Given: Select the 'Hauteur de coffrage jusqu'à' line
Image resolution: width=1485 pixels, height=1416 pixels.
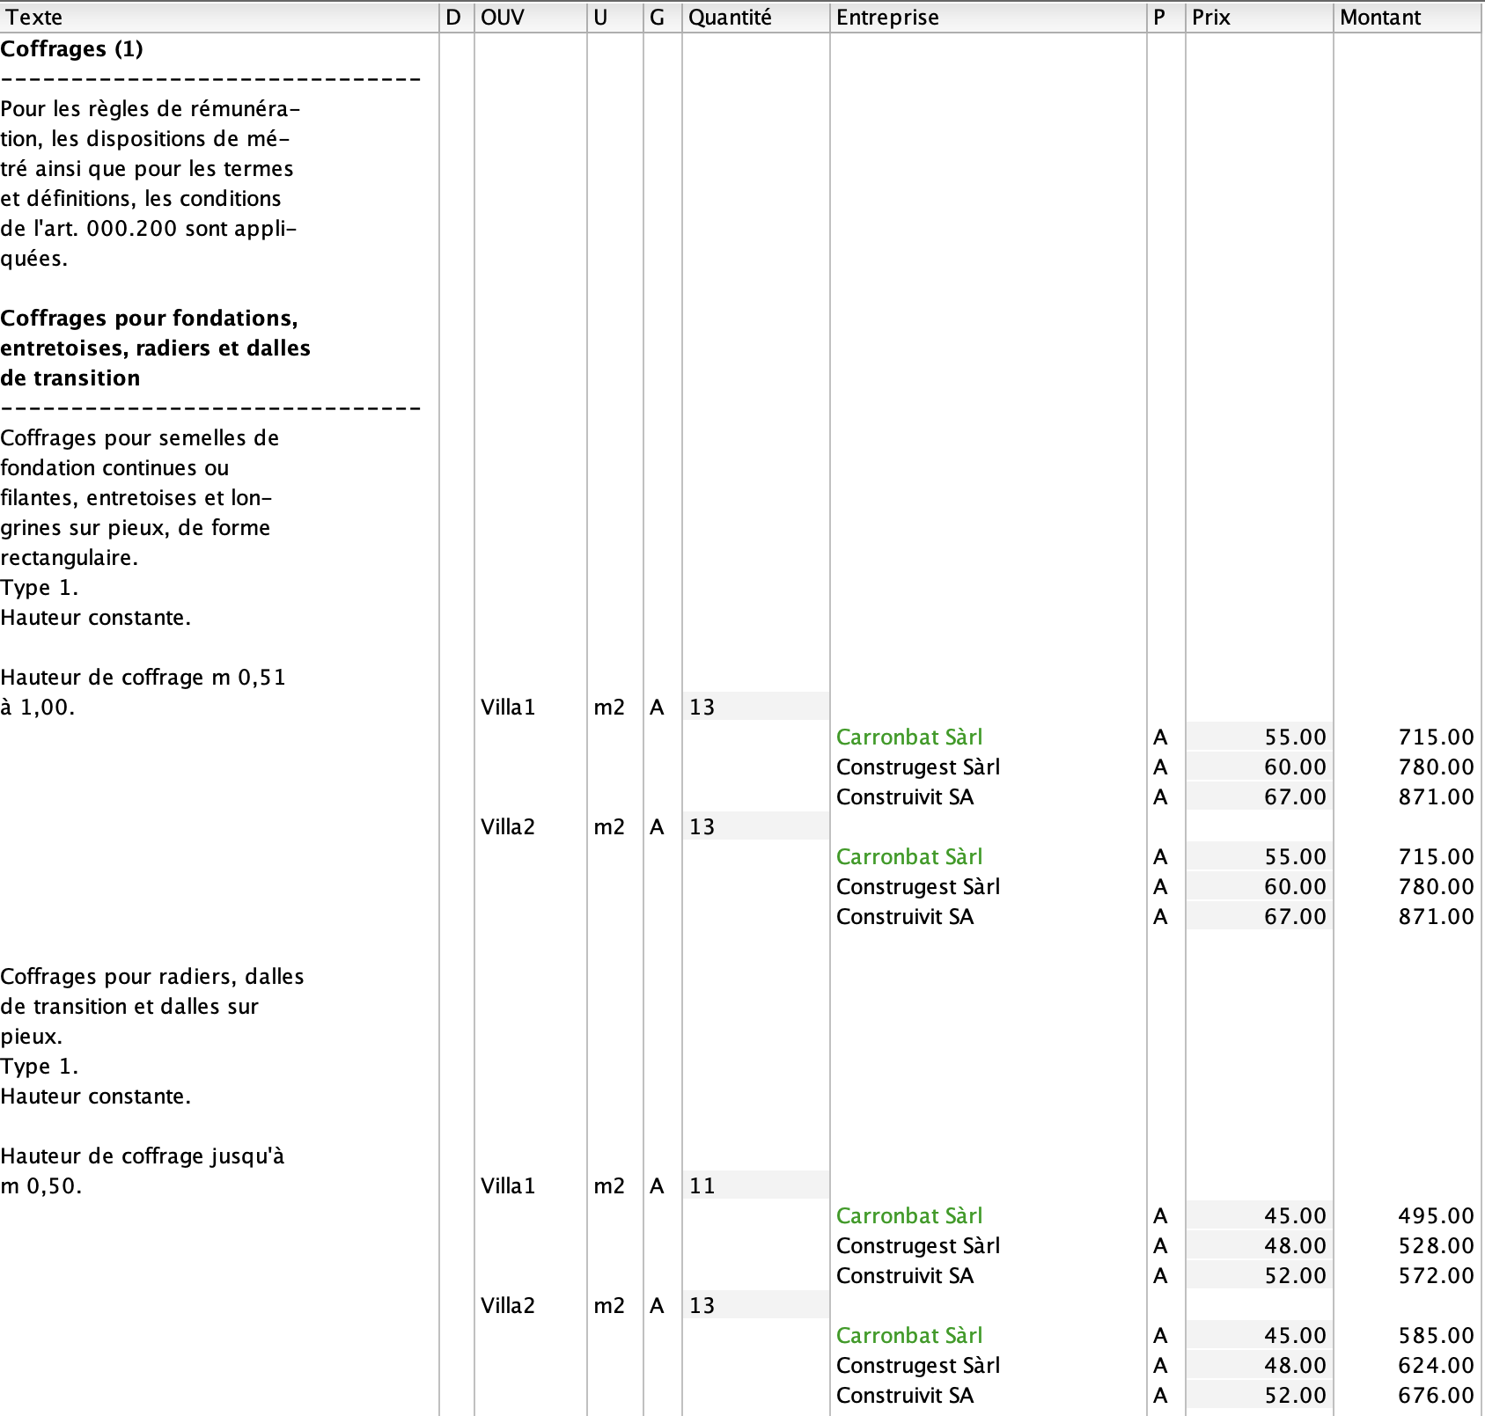Looking at the screenshot, I should click(x=143, y=1156).
